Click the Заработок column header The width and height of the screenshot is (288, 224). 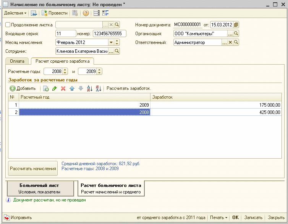pyautogui.click(x=216, y=97)
